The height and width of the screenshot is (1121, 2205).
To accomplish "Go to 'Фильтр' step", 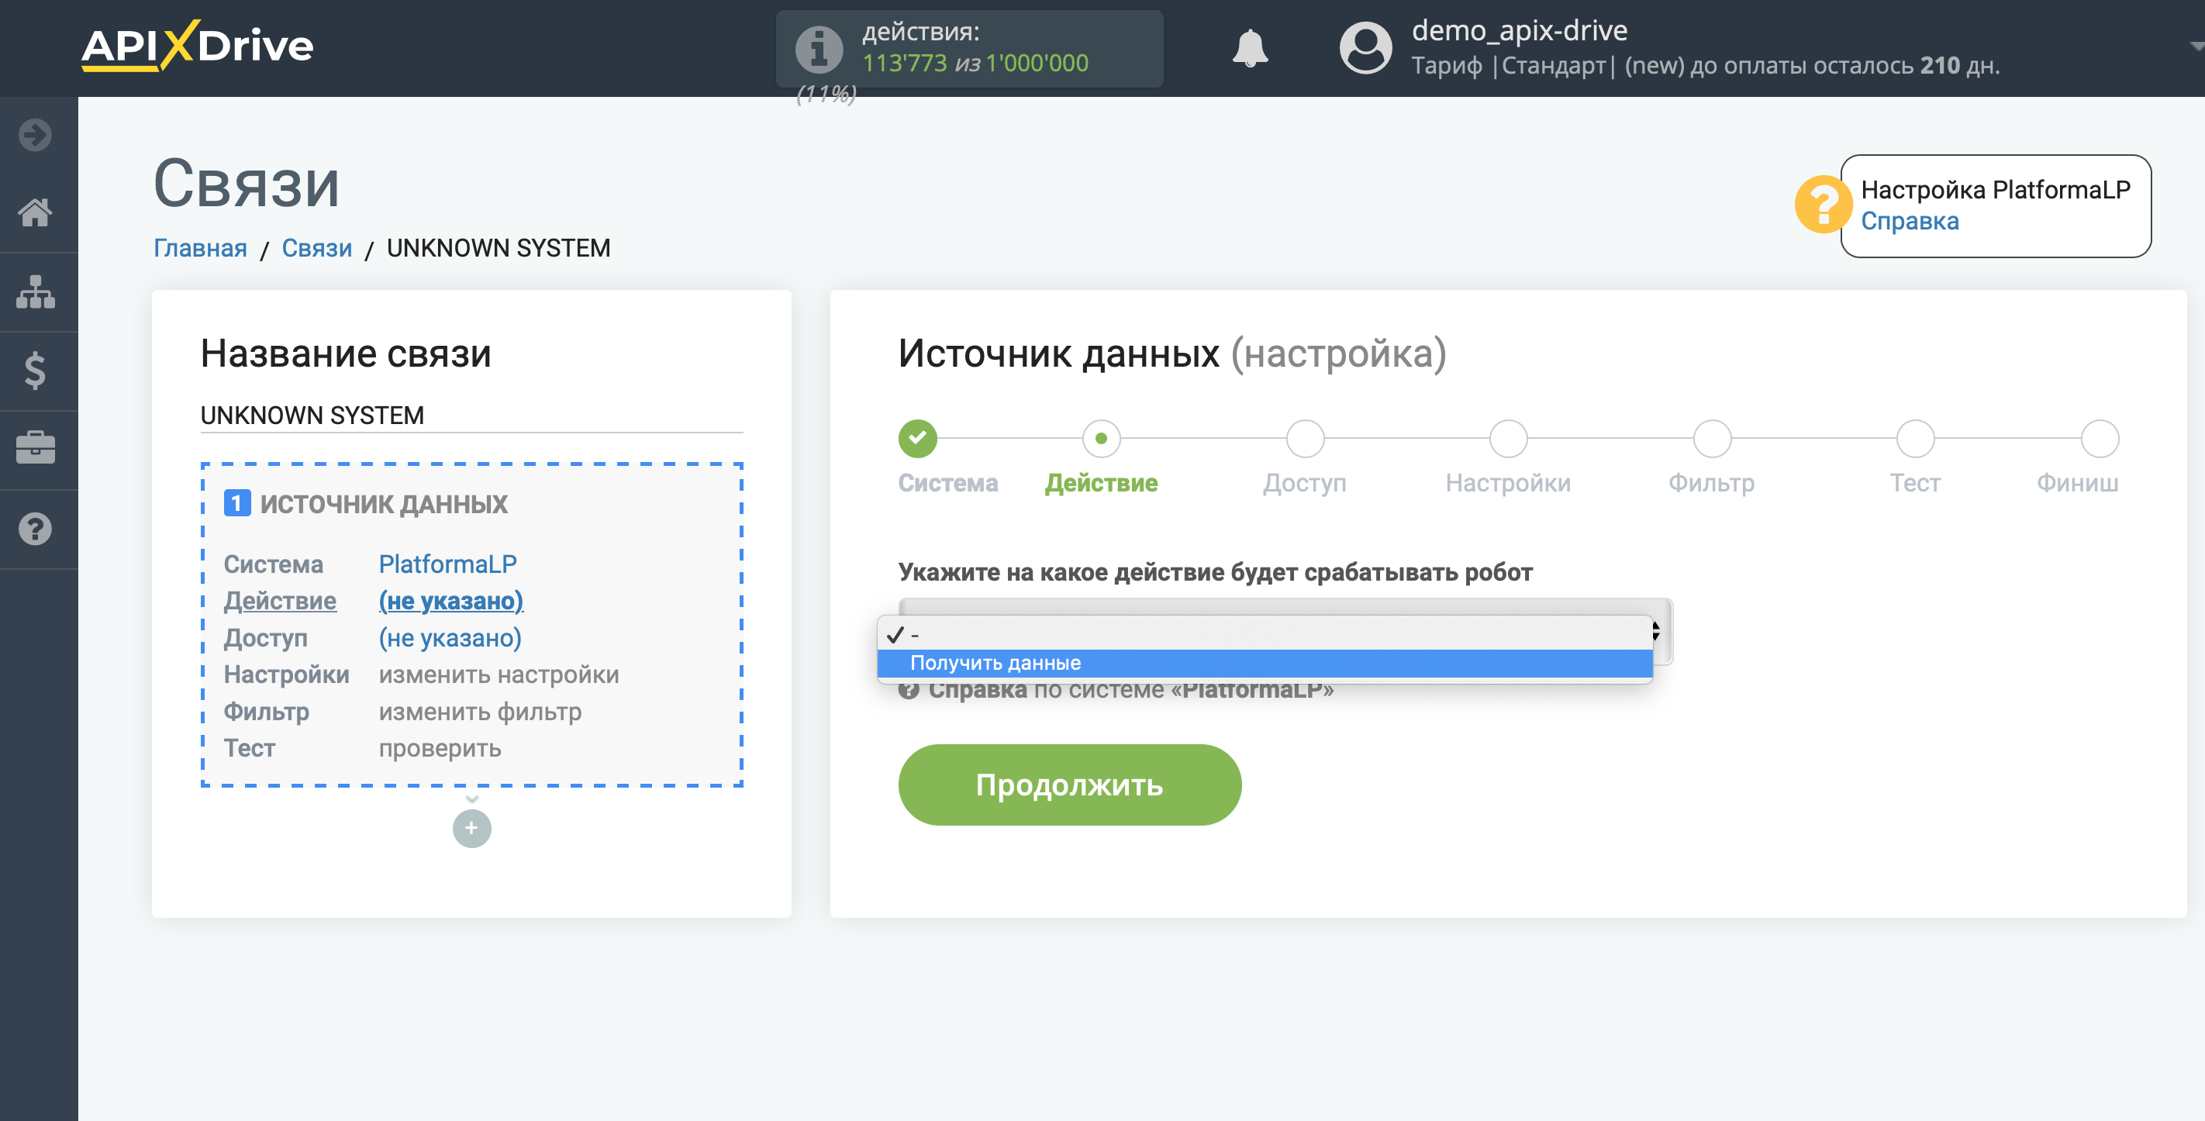I will click(1711, 438).
